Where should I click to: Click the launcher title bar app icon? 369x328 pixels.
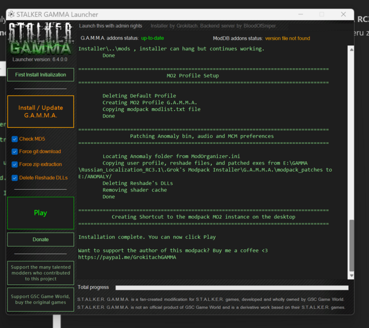pyautogui.click(x=11, y=14)
